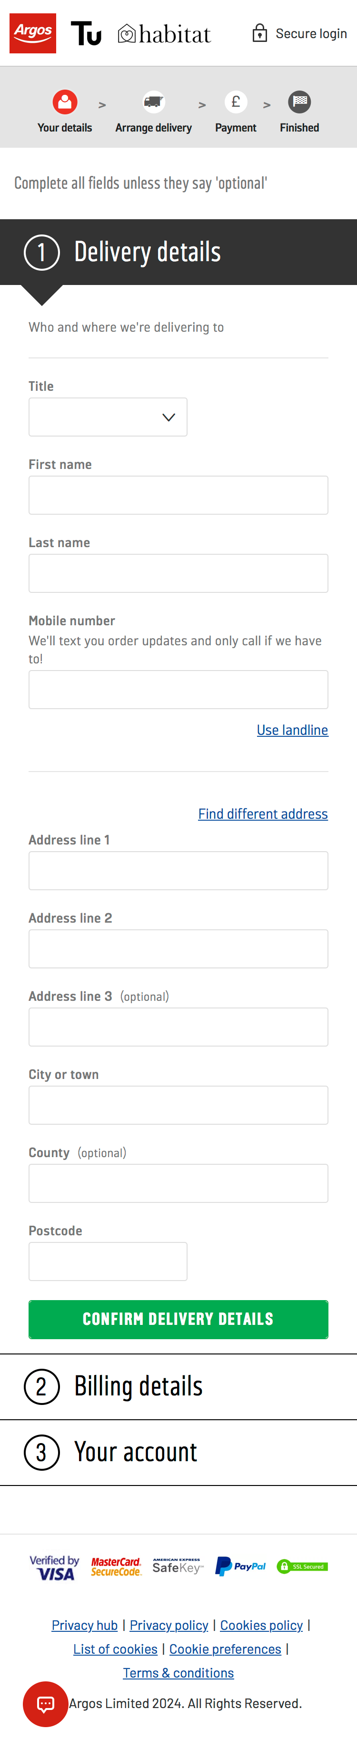Expand the Your account section
The image size is (357, 1750).
pyautogui.click(x=135, y=1452)
